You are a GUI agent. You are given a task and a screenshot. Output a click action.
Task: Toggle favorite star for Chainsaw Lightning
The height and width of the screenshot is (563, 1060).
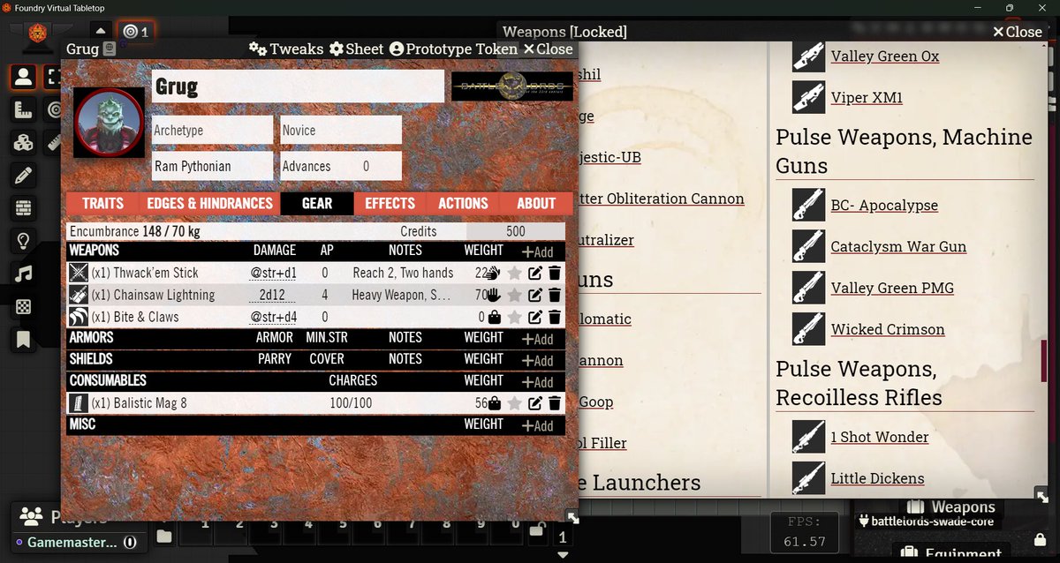(515, 295)
